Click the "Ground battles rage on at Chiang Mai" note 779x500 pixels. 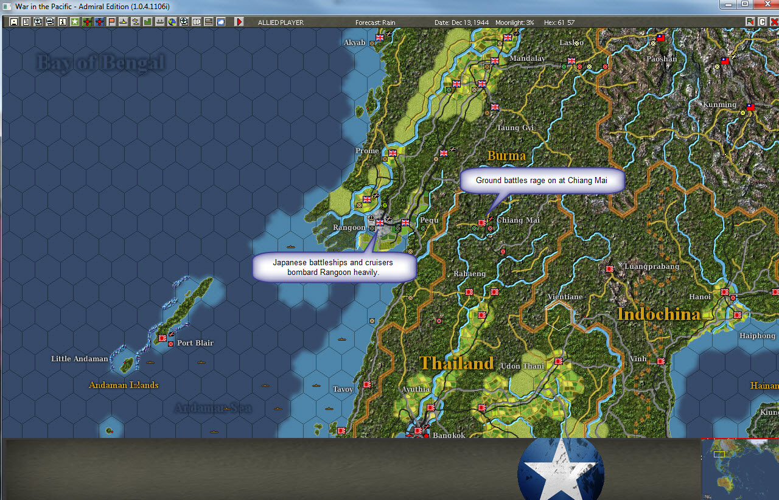(542, 181)
